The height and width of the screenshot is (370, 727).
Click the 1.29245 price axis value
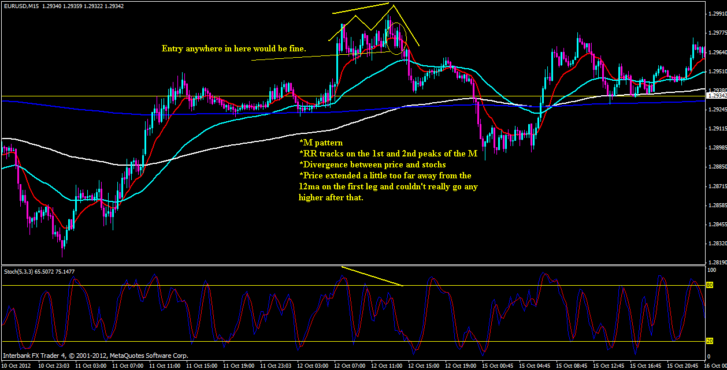(717, 110)
